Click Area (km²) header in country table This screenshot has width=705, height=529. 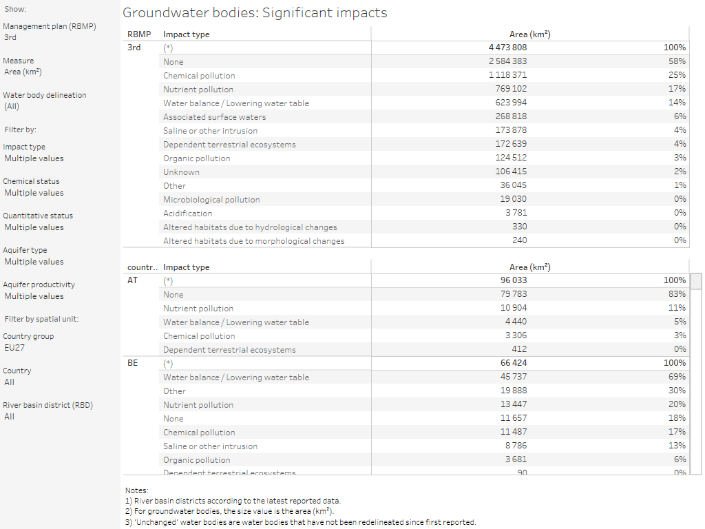click(529, 267)
